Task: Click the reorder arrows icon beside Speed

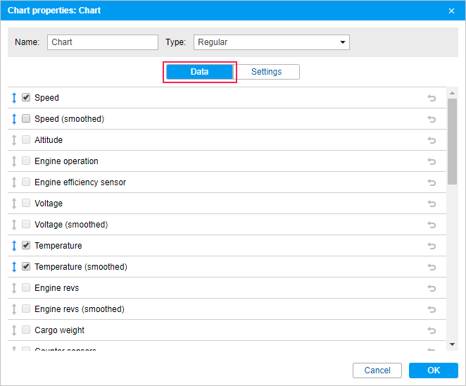Action: click(x=14, y=97)
